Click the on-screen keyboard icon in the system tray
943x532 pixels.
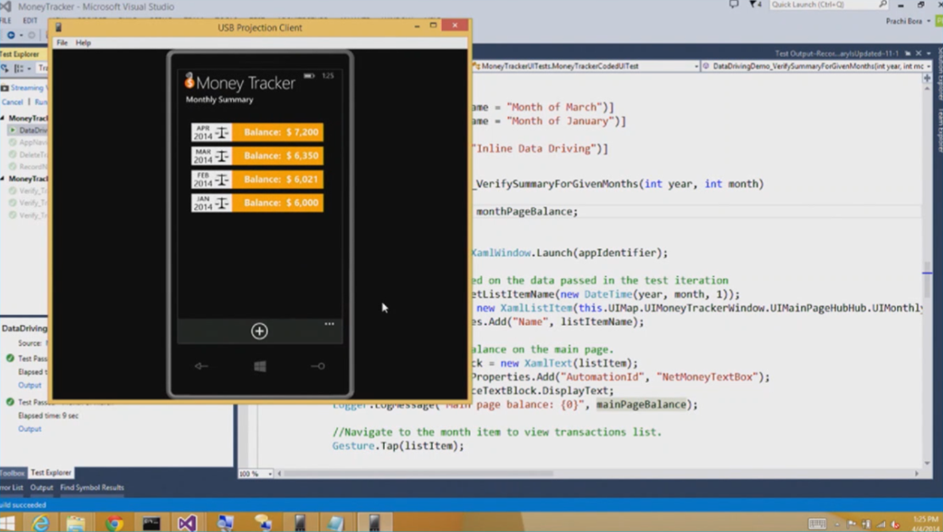click(x=817, y=524)
